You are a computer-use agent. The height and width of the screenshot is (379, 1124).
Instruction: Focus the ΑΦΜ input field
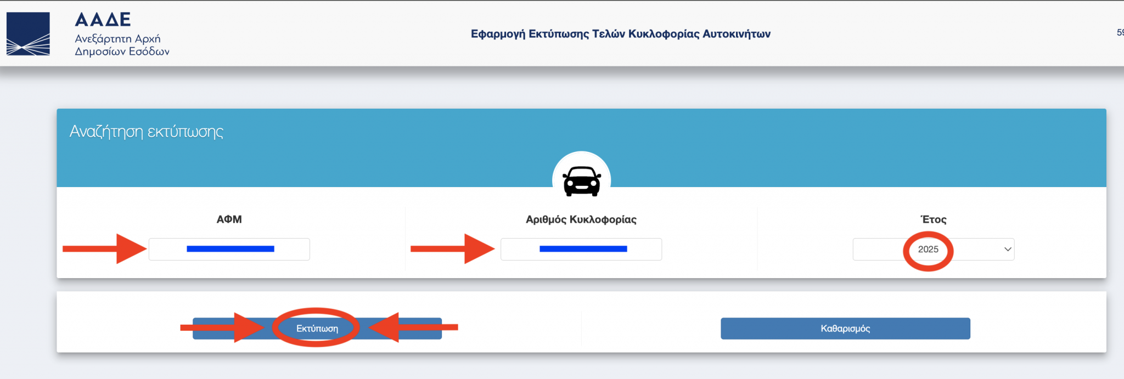pyautogui.click(x=229, y=249)
